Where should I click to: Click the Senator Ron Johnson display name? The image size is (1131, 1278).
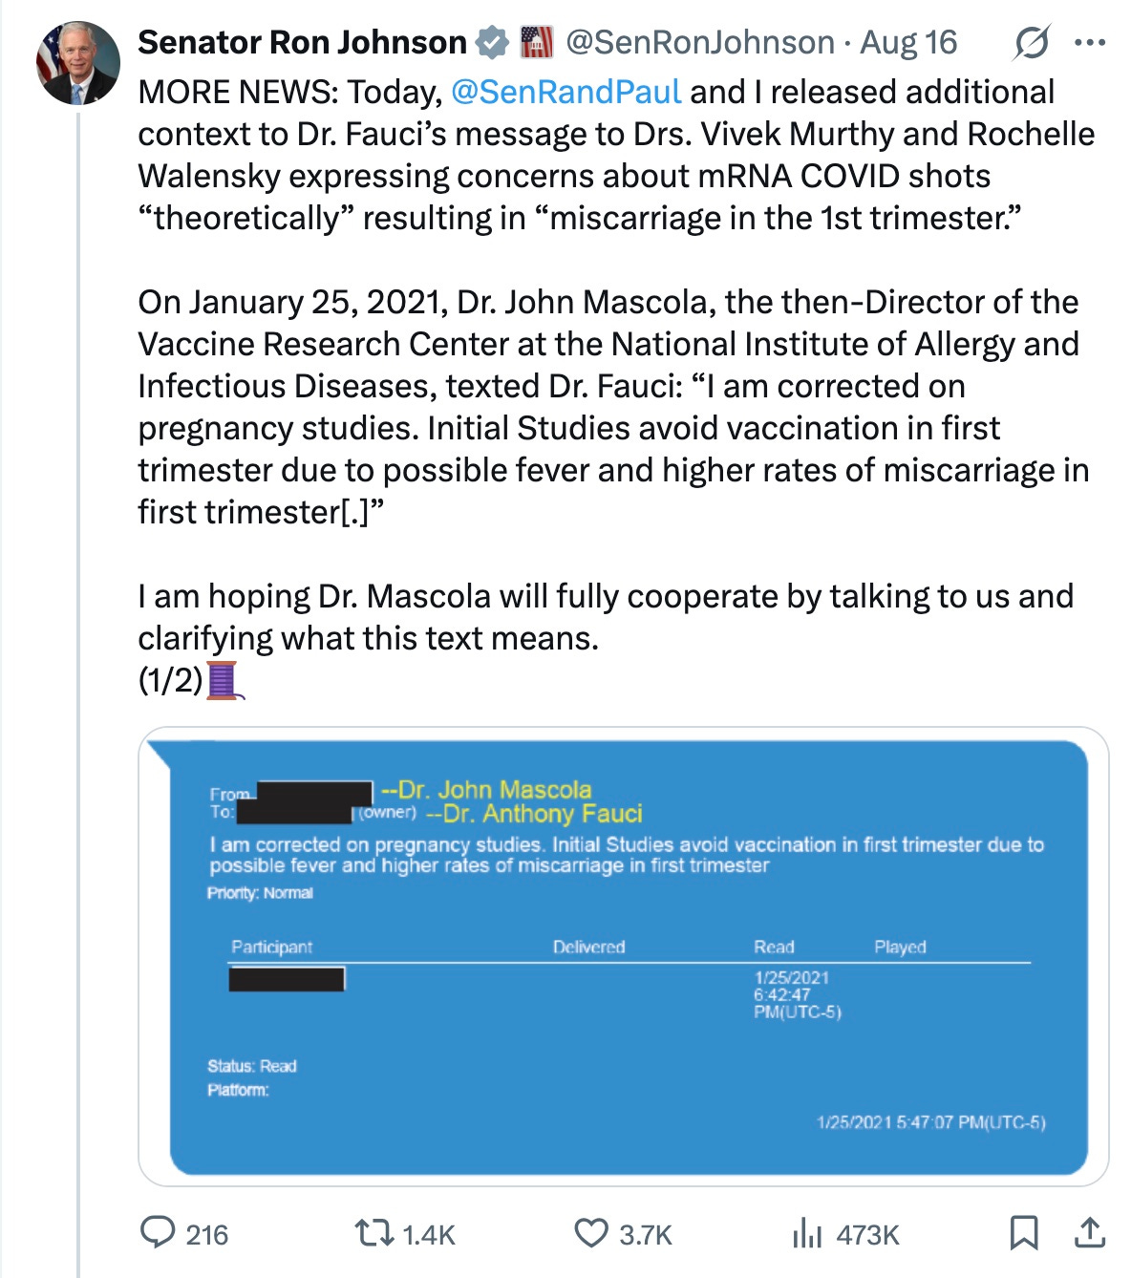coord(302,43)
